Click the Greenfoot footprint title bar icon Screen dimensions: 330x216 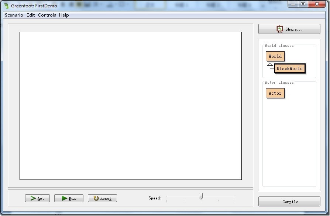(7, 6)
